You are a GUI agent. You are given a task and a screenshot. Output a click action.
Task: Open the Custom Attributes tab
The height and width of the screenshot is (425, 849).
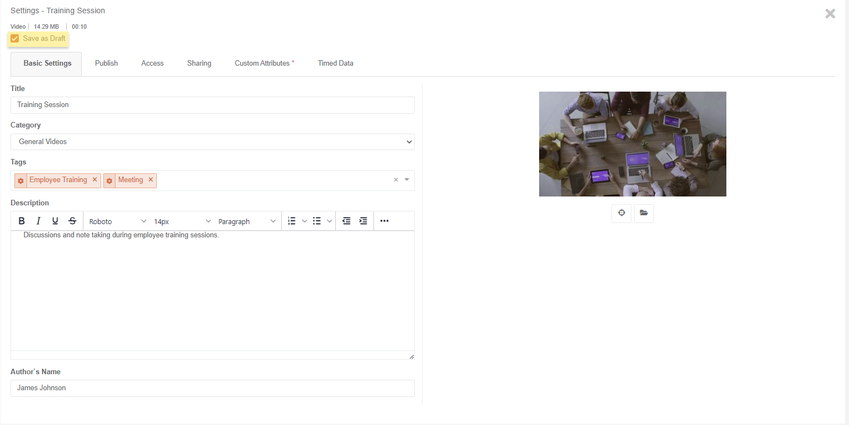tap(264, 63)
